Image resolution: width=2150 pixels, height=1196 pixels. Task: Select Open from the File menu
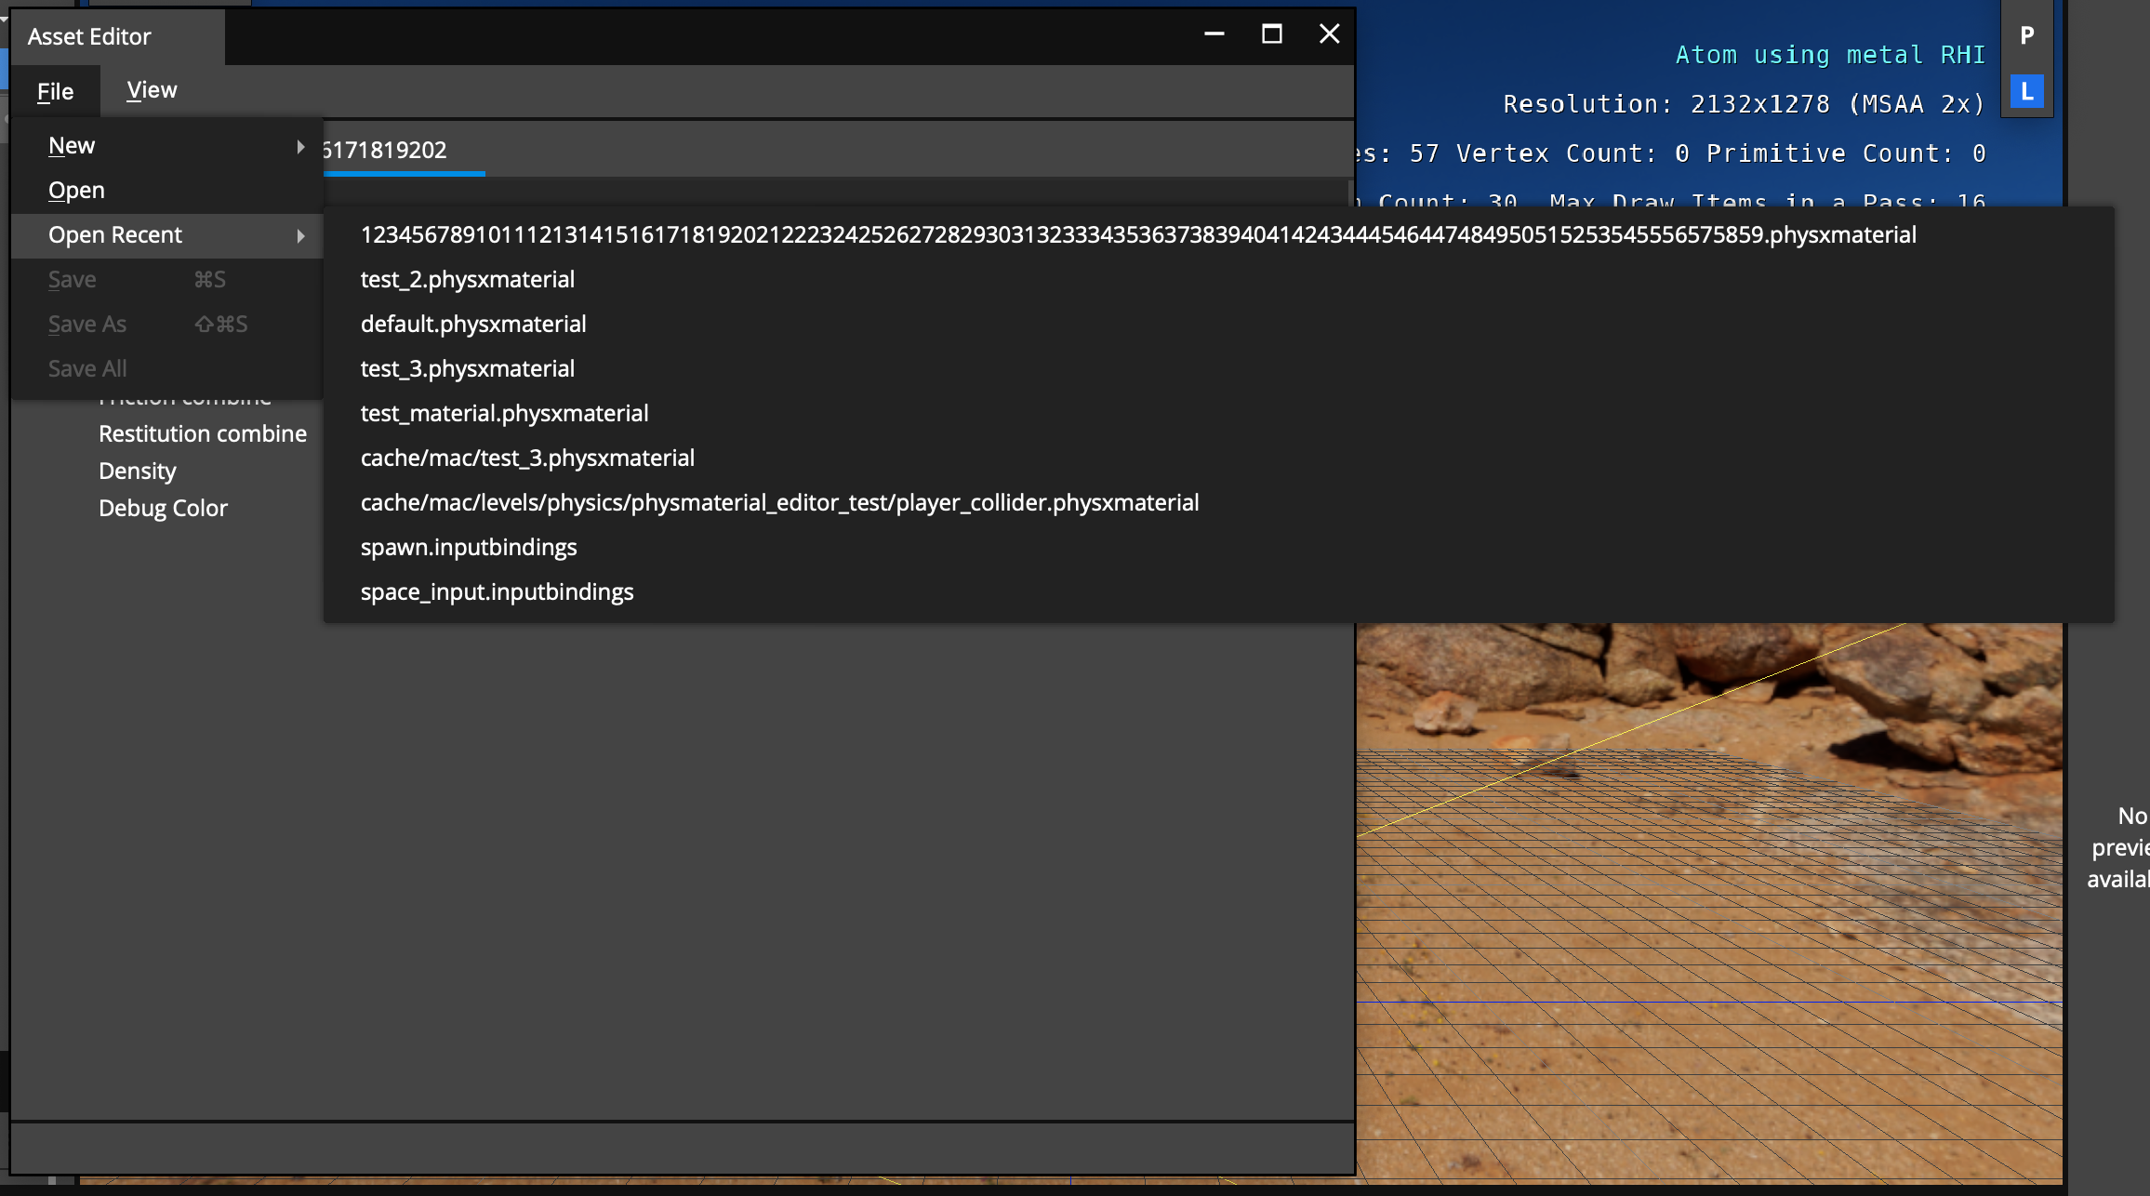76,190
